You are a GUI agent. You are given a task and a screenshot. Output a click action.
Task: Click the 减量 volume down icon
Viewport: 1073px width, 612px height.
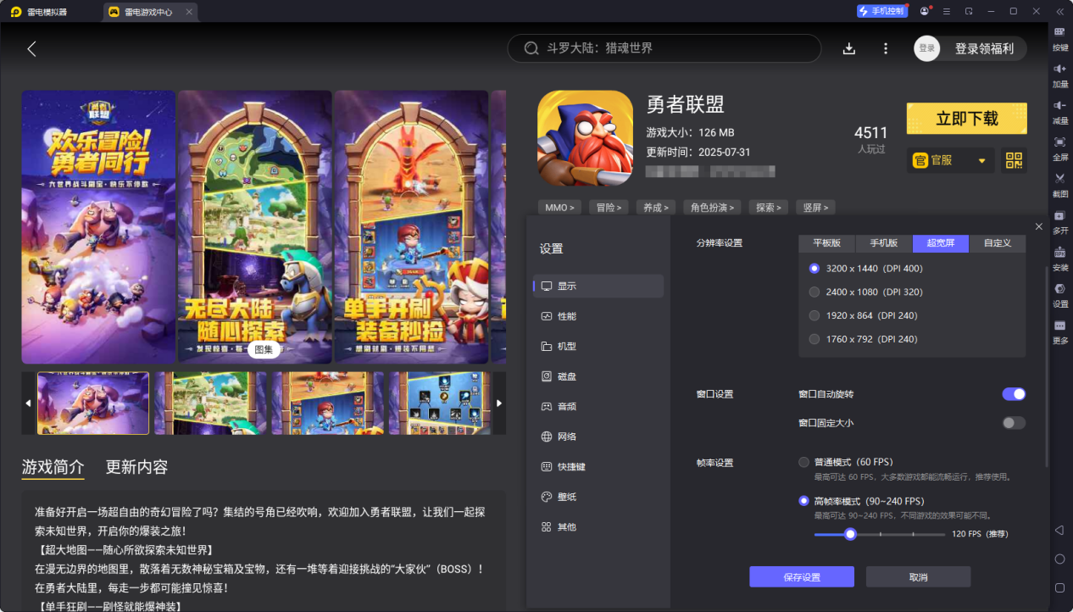(1059, 110)
